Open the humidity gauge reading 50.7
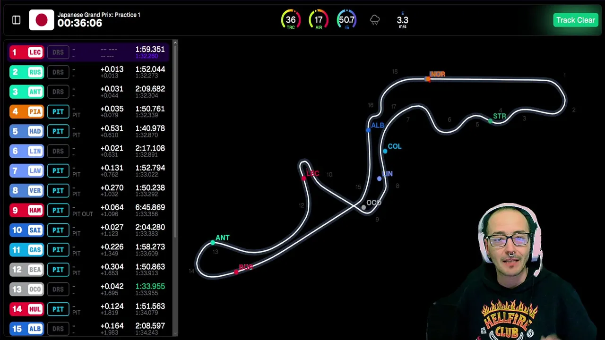605x340 pixels. (x=346, y=20)
